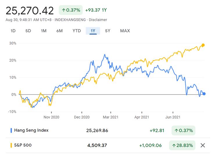Click the blue Hang Seng endpoint dot
Image resolution: width=215 pixels, height=158 pixels.
click(x=204, y=94)
